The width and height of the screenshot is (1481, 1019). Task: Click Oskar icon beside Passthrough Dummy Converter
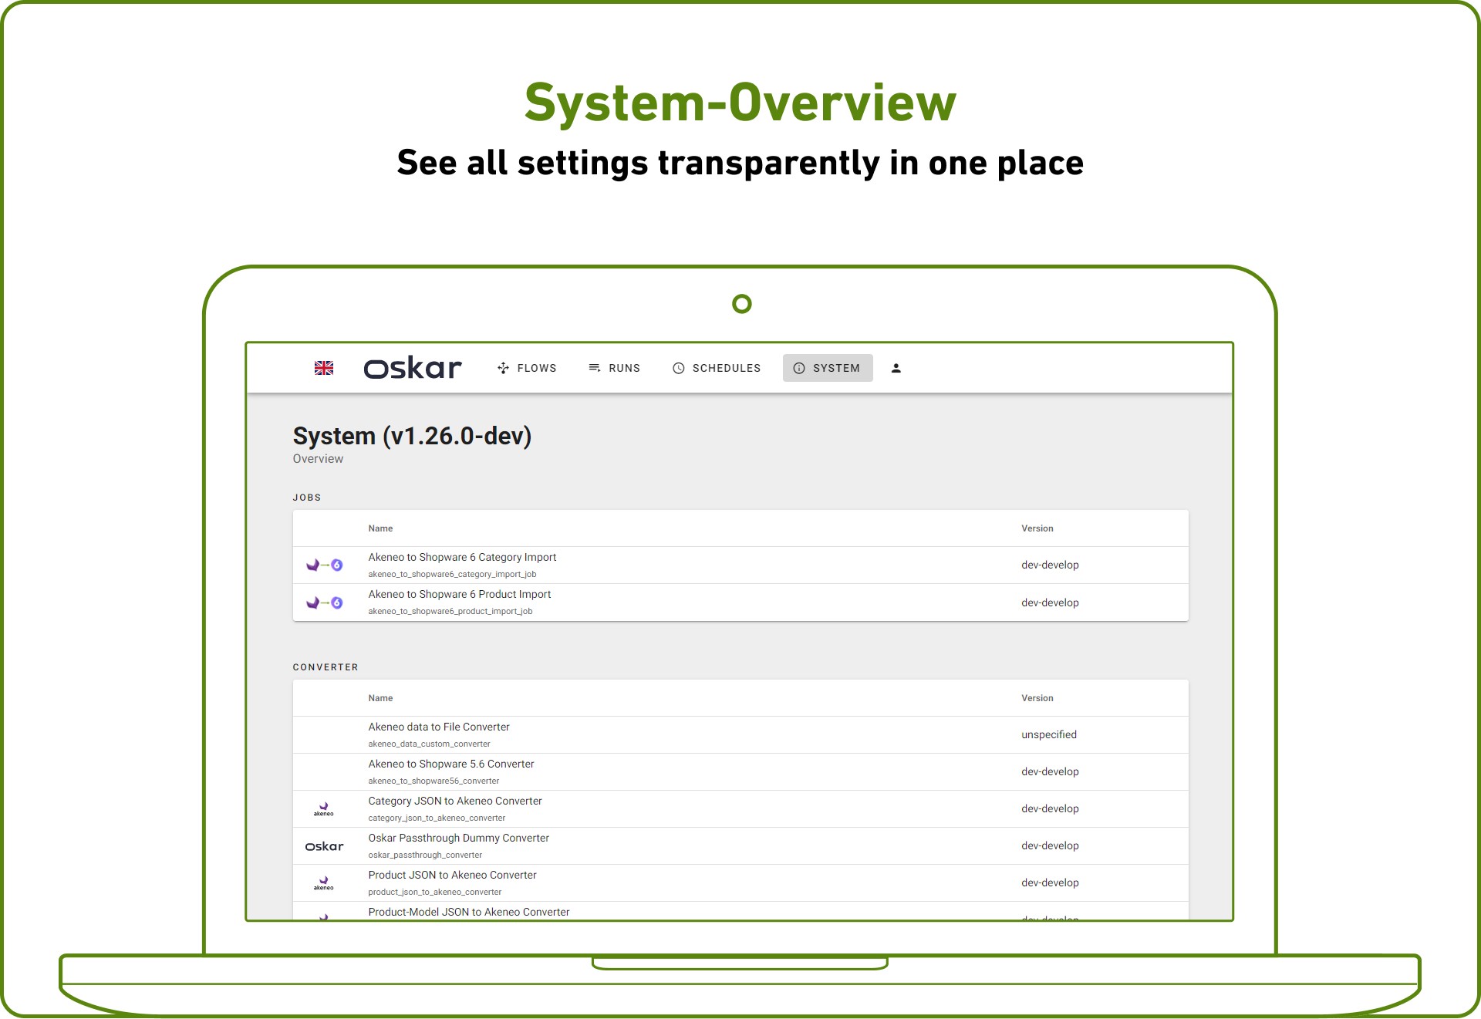[x=324, y=846]
